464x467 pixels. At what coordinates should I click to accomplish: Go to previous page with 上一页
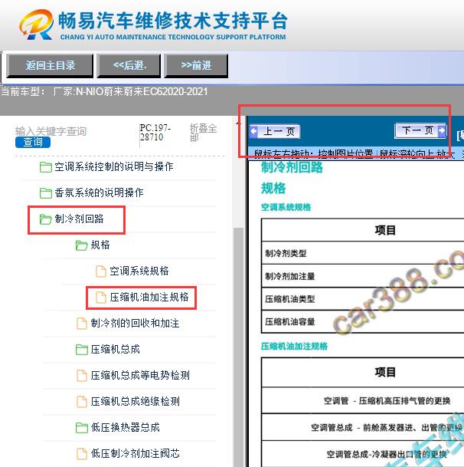coord(275,131)
